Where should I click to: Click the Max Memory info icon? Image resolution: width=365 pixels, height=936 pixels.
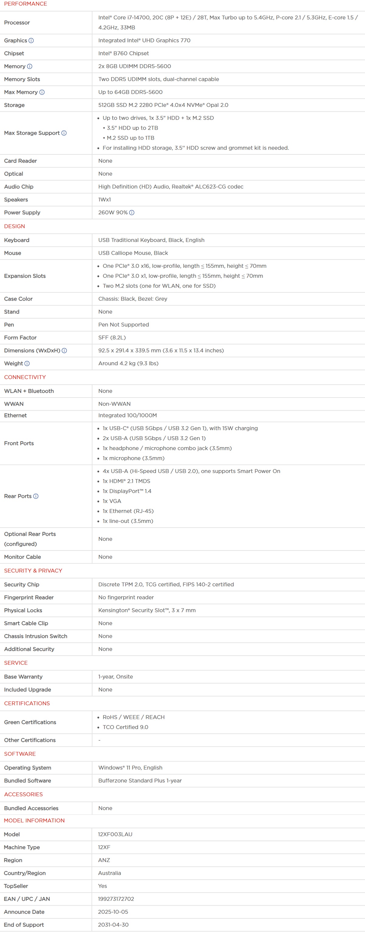point(42,92)
